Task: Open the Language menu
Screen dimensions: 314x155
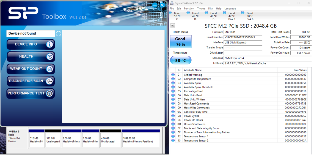Action: click(230, 9)
